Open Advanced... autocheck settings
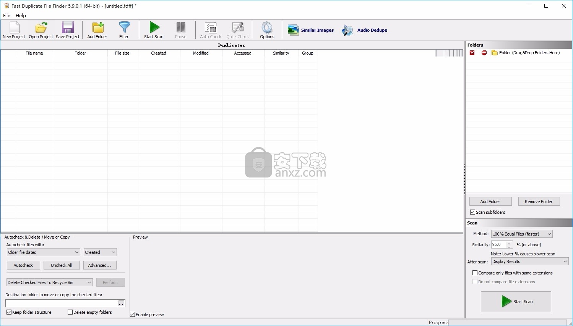The height and width of the screenshot is (326, 573). (x=100, y=265)
